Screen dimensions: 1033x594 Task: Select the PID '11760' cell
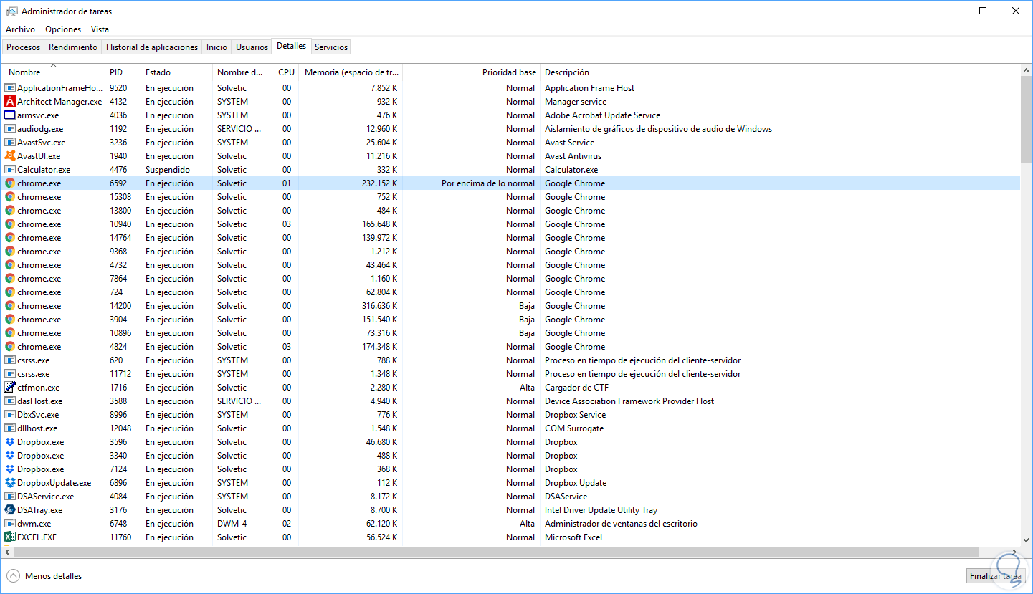click(x=120, y=537)
